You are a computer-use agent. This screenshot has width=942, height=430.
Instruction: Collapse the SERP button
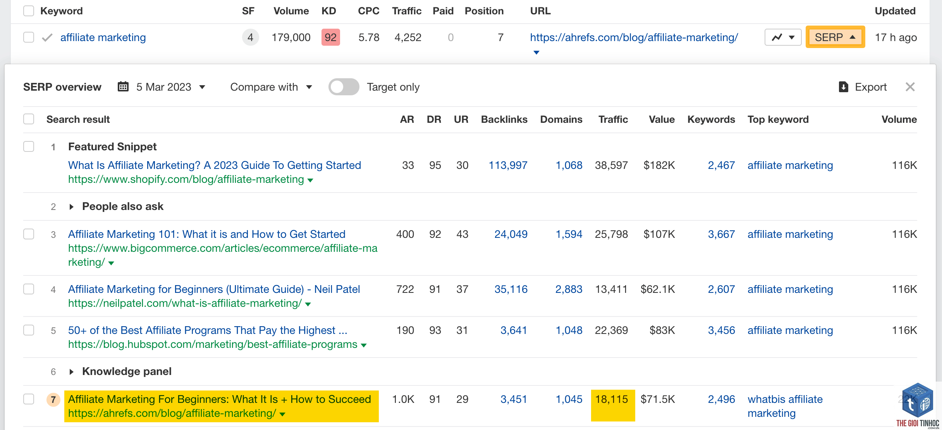click(x=835, y=37)
